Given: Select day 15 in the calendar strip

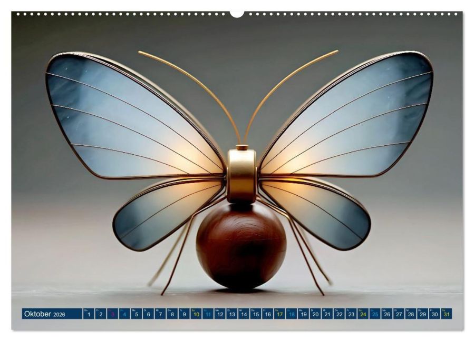Looking at the screenshot, I should pos(256,314).
